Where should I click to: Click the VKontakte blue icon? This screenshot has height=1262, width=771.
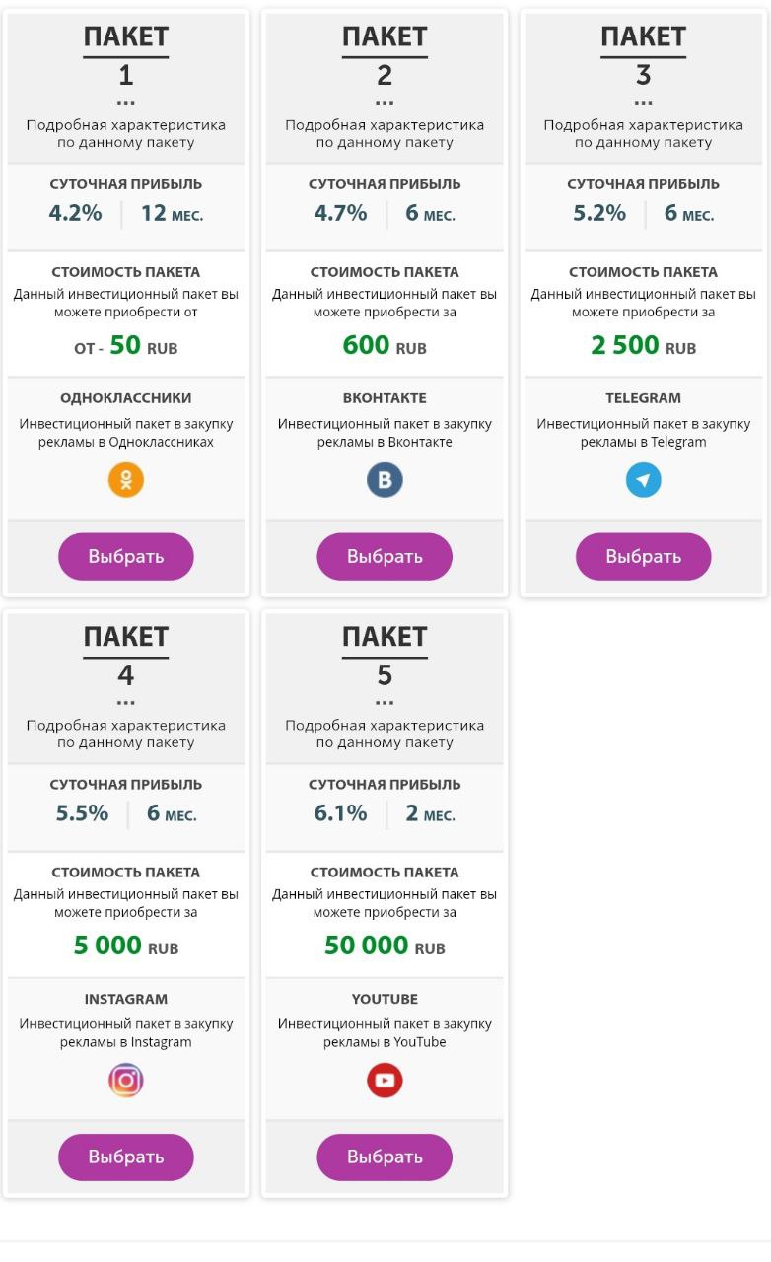tap(385, 480)
